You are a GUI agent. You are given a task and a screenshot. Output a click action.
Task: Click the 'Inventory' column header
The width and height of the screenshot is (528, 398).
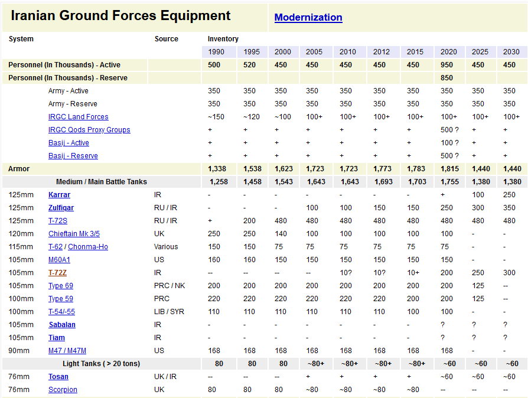coord(223,39)
